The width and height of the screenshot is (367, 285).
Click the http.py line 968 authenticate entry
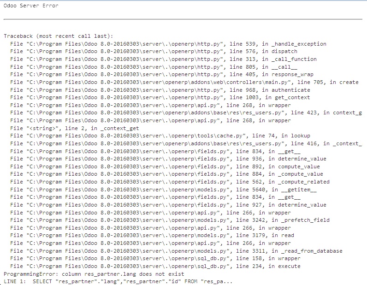coord(160,89)
